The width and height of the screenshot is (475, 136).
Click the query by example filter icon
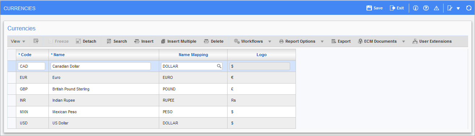click(36, 41)
